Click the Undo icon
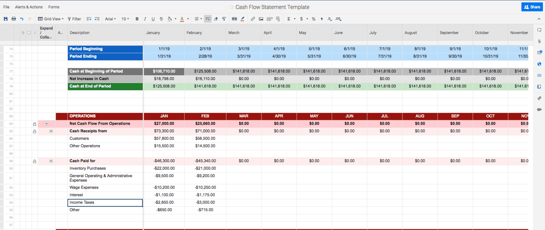The image size is (545, 230). tap(22, 19)
